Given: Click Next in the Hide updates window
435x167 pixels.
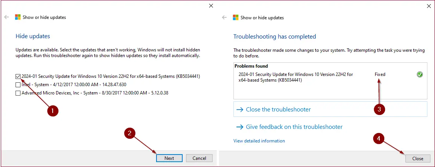Looking at the screenshot, I should point(169,158).
